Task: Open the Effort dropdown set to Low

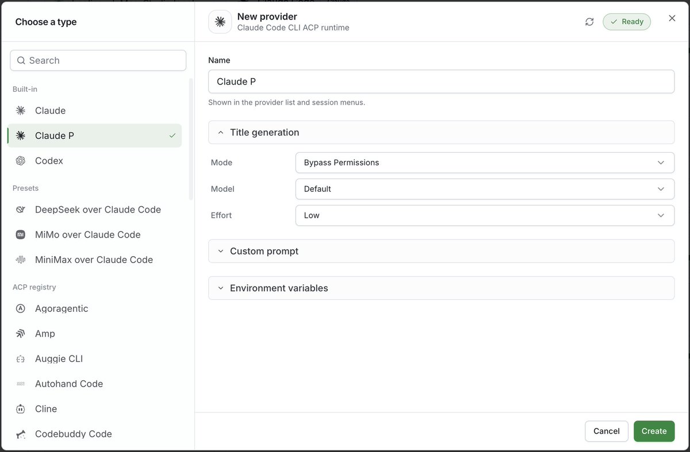Action: pos(484,215)
